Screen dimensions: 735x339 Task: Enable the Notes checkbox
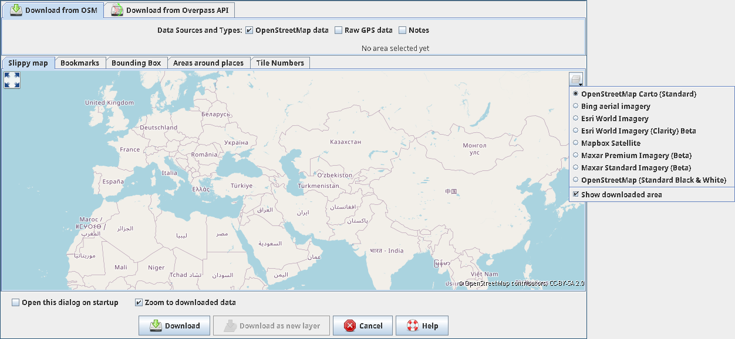[403, 30]
